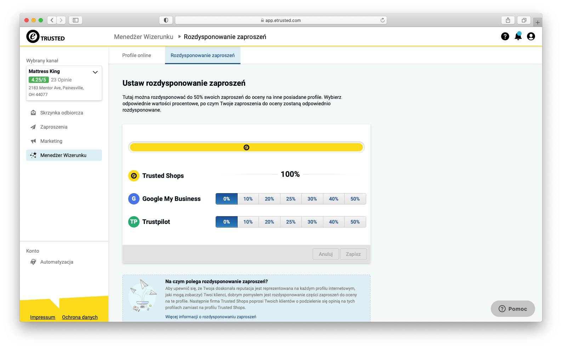562x348 pixels.
Task: Go forward with Safari forward arrow
Action: [x=61, y=20]
